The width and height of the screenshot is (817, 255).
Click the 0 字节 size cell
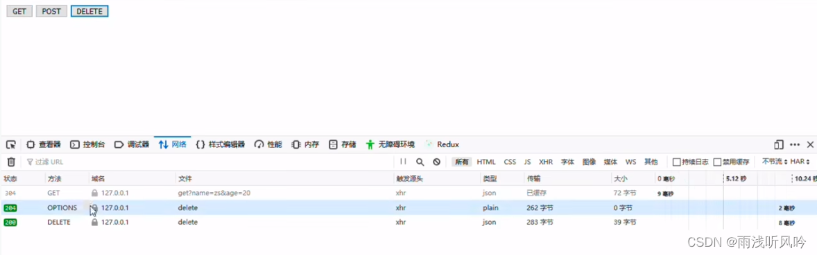(x=623, y=208)
